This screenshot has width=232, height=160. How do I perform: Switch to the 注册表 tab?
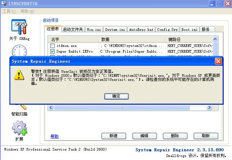click(53, 29)
